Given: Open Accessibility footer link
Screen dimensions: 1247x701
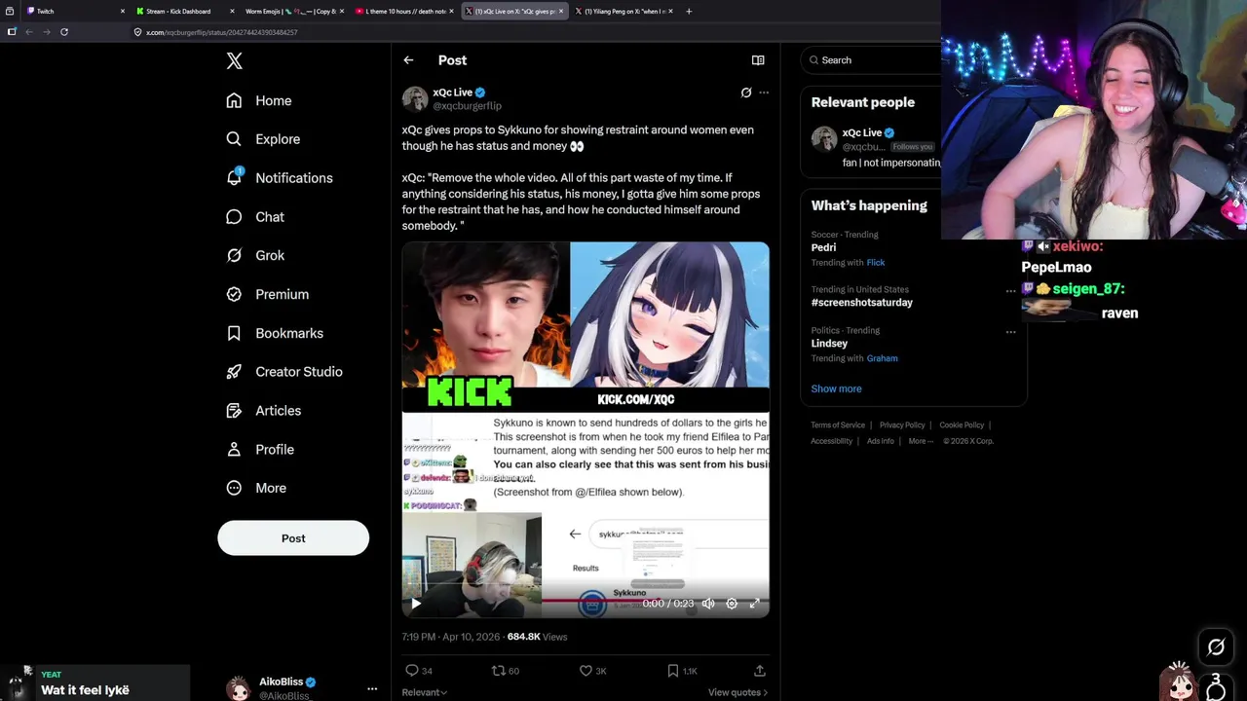Looking at the screenshot, I should click(x=831, y=441).
